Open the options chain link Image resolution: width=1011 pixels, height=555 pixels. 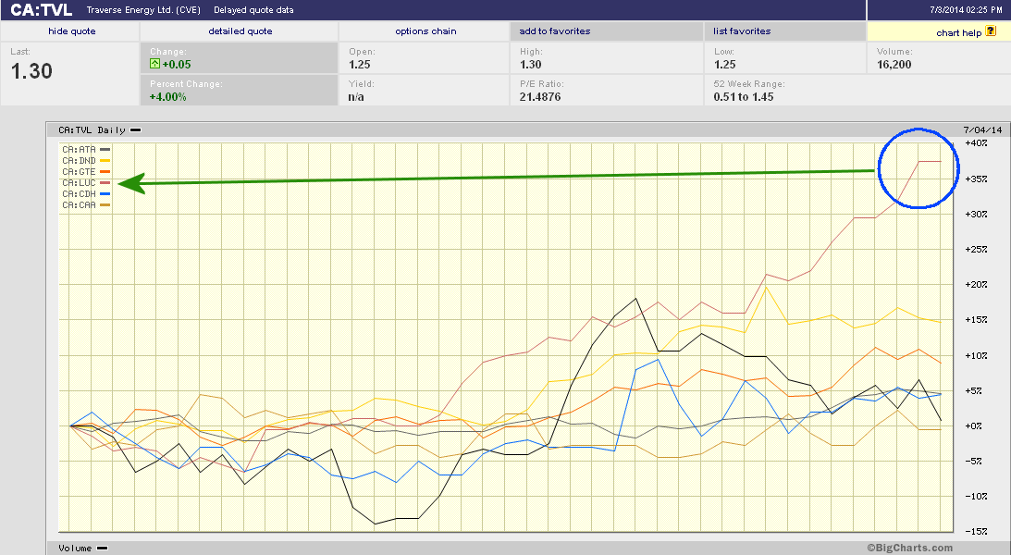coord(425,31)
